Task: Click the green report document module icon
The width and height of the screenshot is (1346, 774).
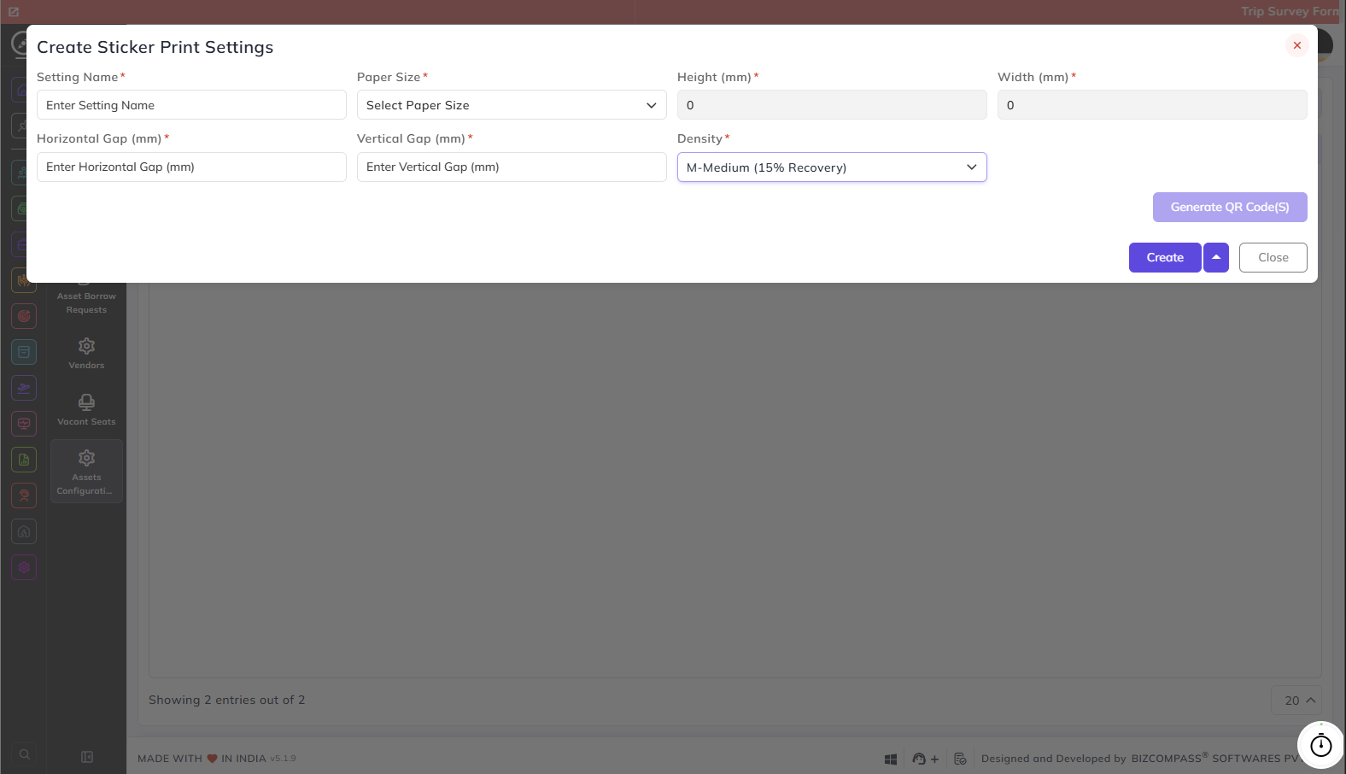Action: pyautogui.click(x=24, y=460)
